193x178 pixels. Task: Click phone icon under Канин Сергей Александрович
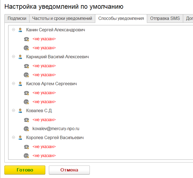click(x=26, y=39)
